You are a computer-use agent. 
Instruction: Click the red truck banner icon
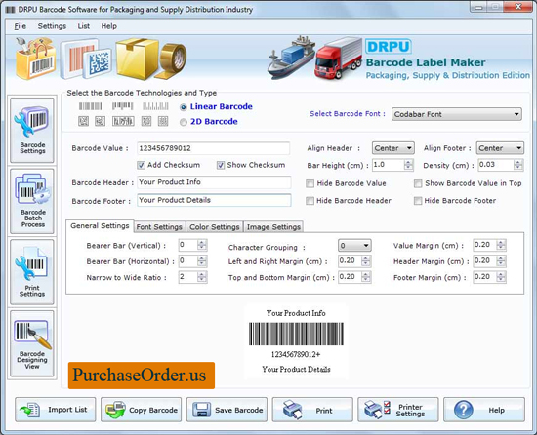(338, 59)
